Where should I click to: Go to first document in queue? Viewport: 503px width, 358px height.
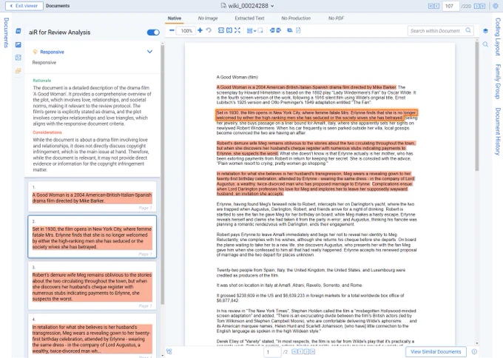coord(431,6)
